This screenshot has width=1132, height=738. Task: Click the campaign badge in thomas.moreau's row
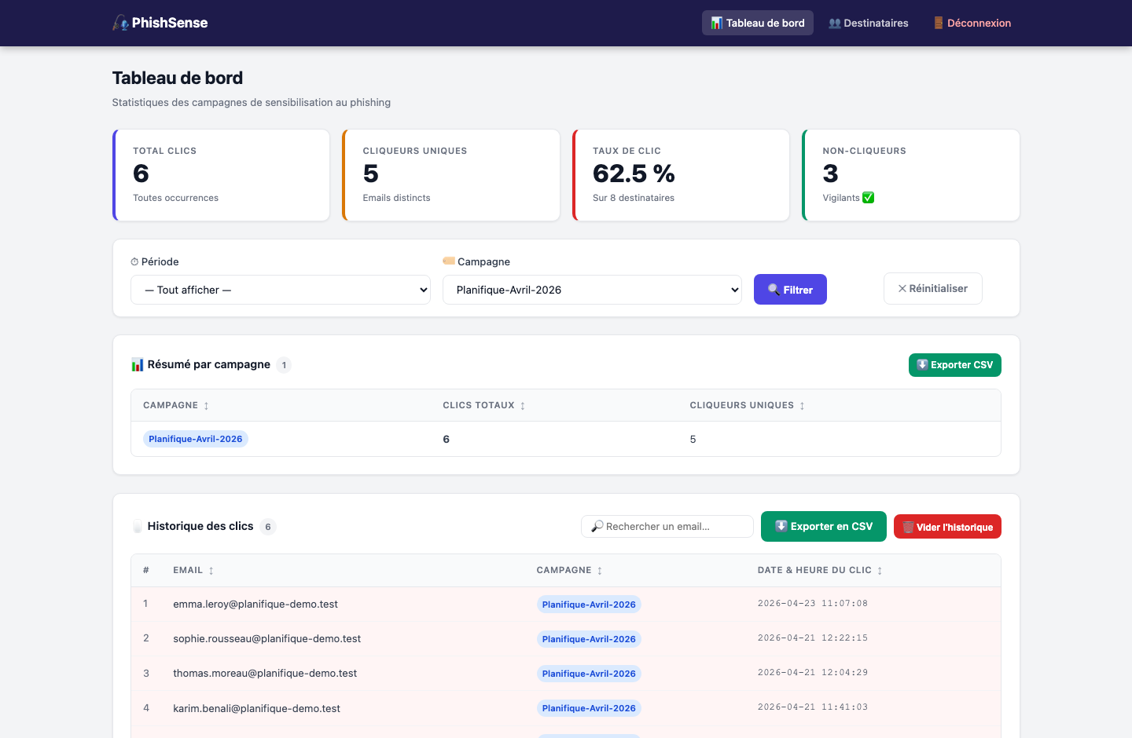pos(589,674)
